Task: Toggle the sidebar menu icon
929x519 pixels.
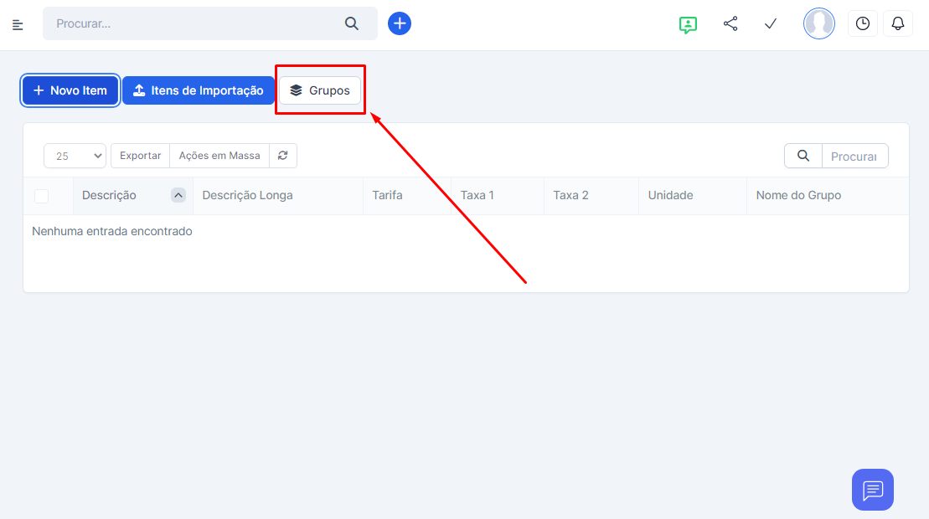Action: click(x=18, y=24)
